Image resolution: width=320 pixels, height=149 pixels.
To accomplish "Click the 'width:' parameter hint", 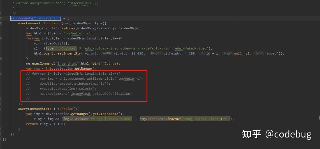I will click(107, 53).
